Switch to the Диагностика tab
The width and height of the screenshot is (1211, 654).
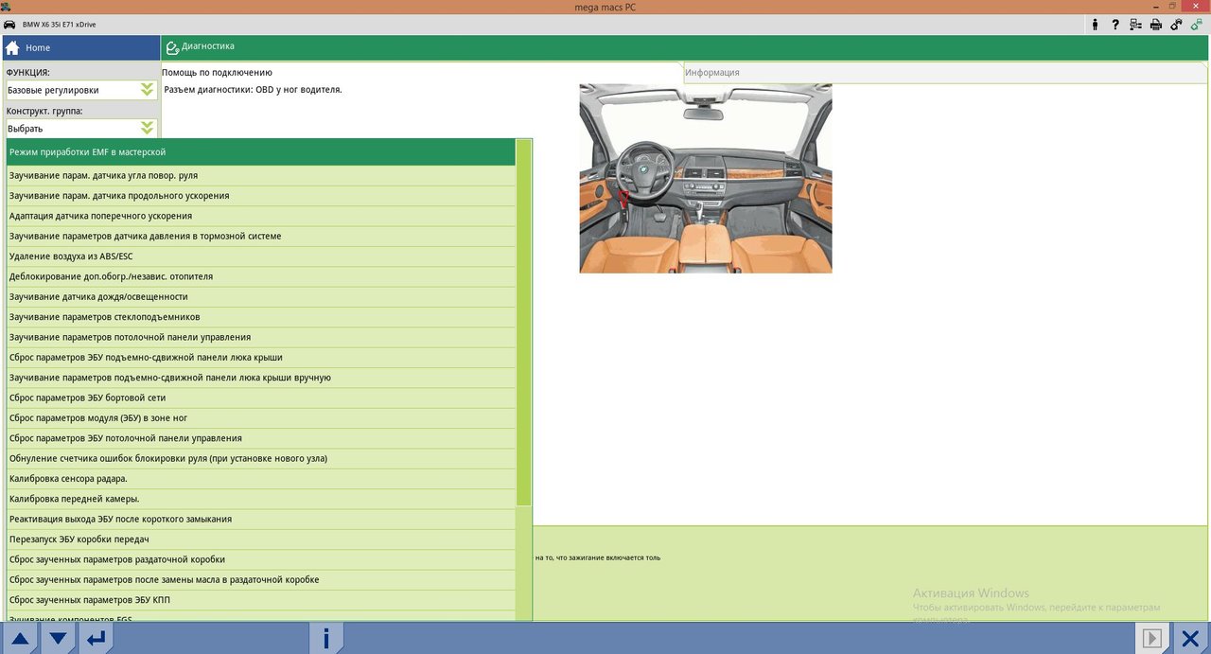(685, 46)
